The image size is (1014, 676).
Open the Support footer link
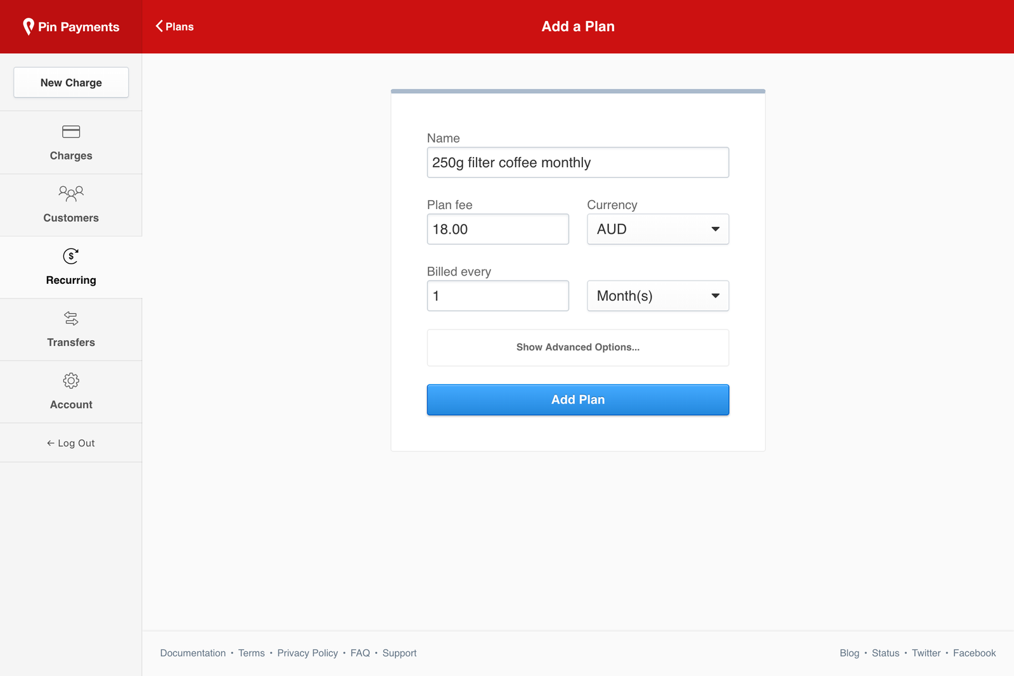(x=399, y=653)
